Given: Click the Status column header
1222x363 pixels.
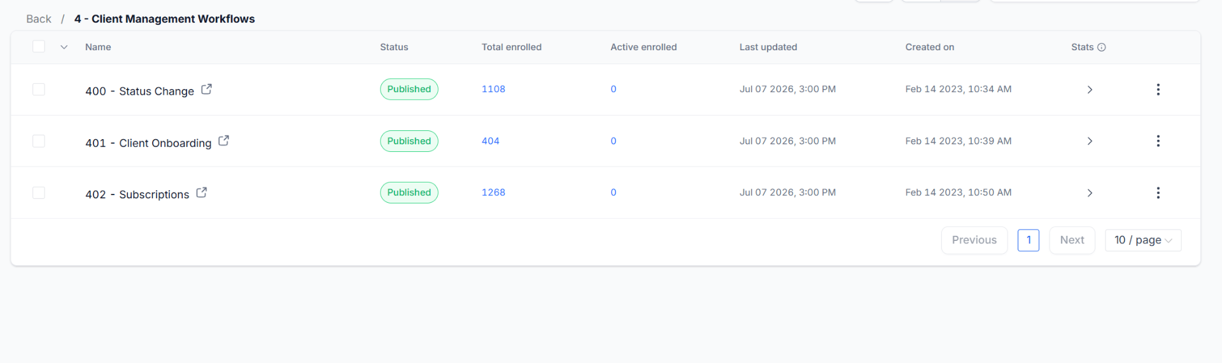Looking at the screenshot, I should point(394,47).
